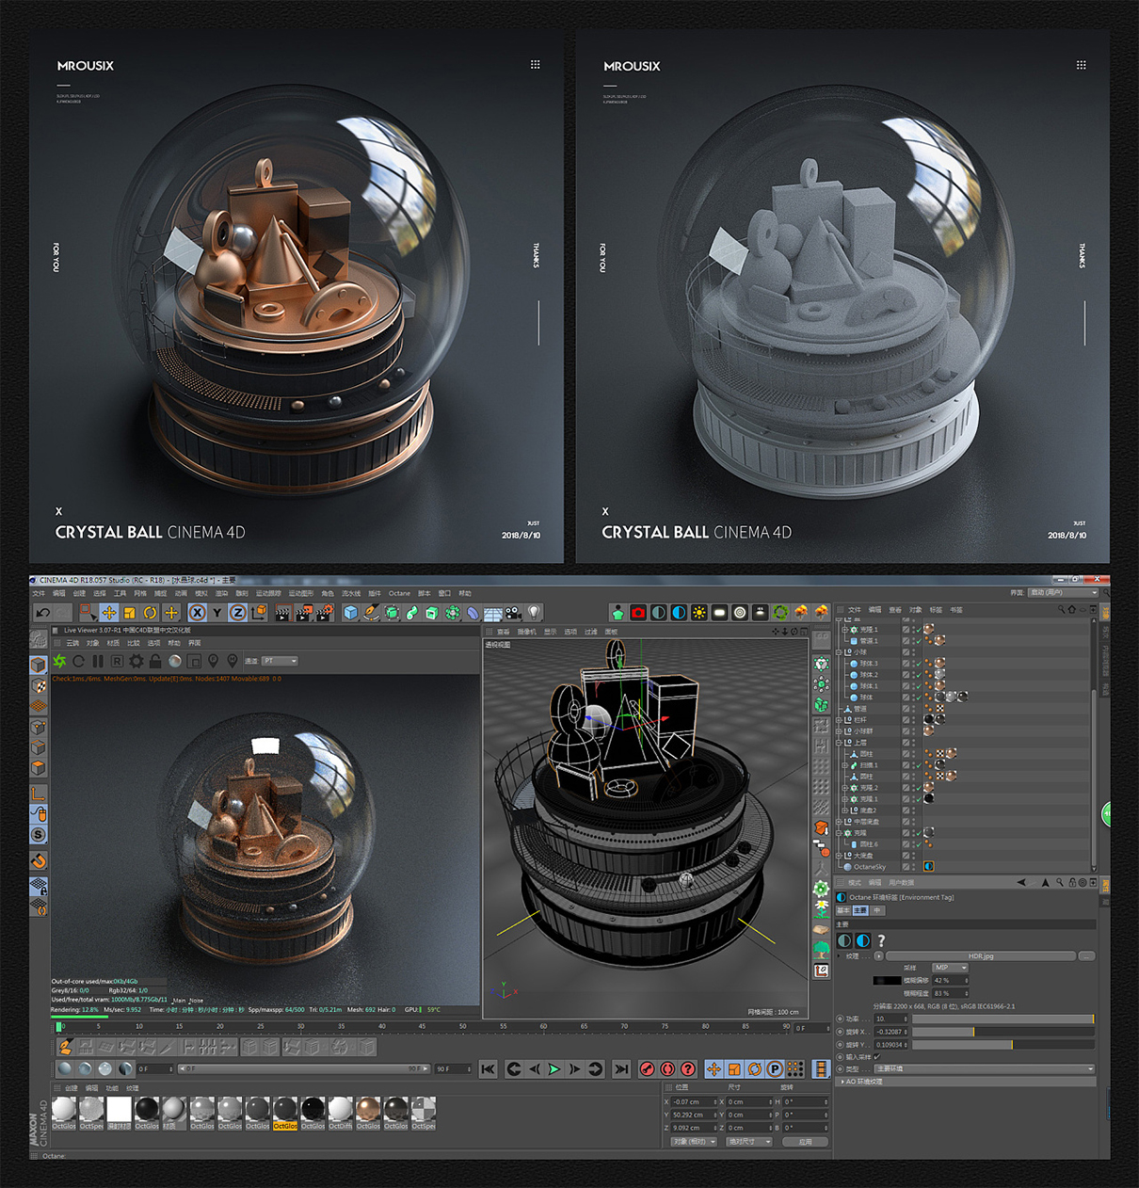Click the 功率 power slider bar
The width and height of the screenshot is (1139, 1188).
click(x=1003, y=1019)
